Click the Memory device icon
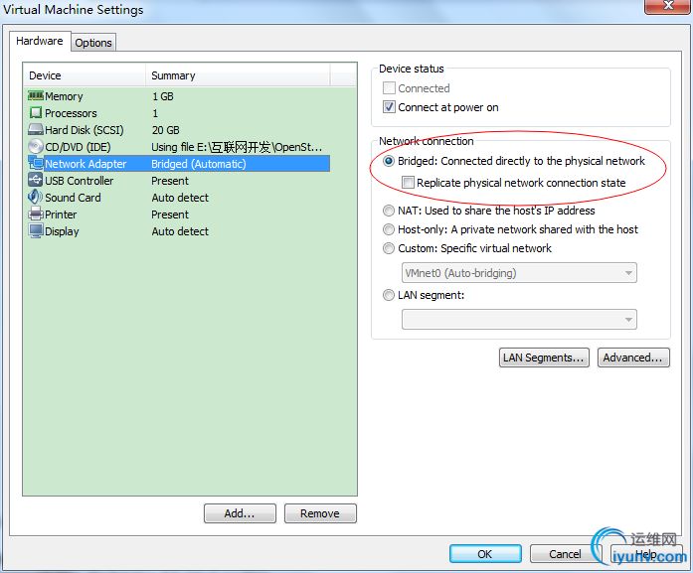This screenshot has width=693, height=573. tap(36, 95)
